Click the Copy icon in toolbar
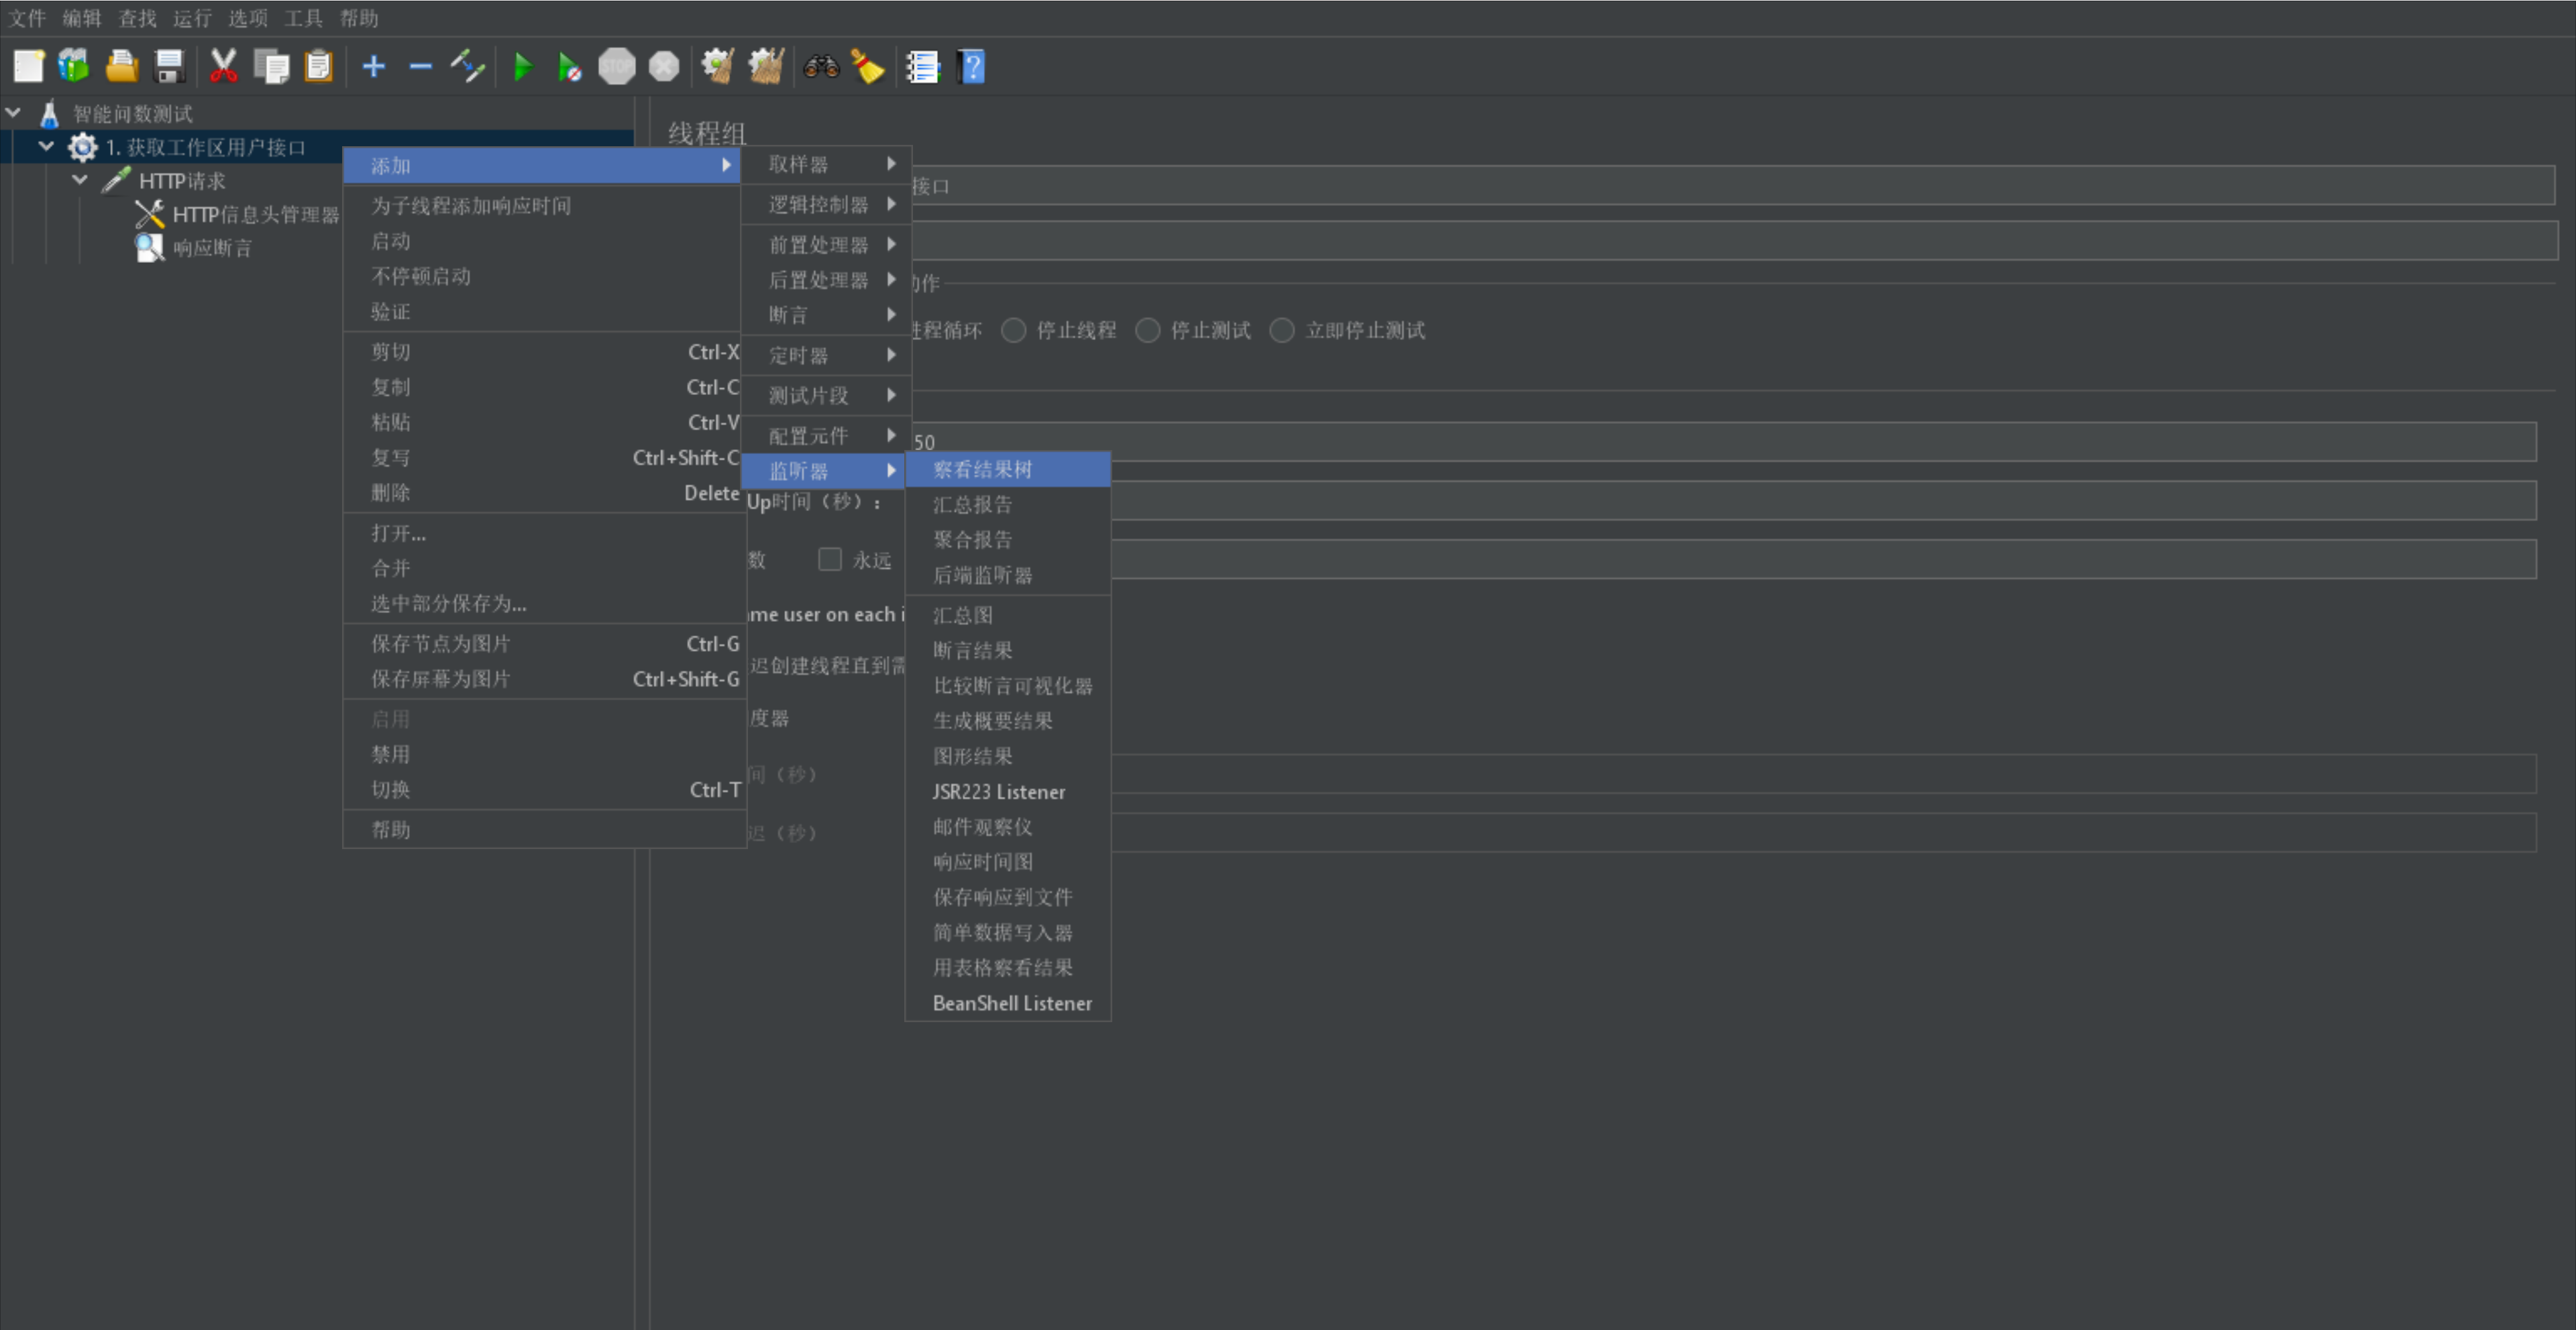The width and height of the screenshot is (2576, 1330). pos(271,66)
